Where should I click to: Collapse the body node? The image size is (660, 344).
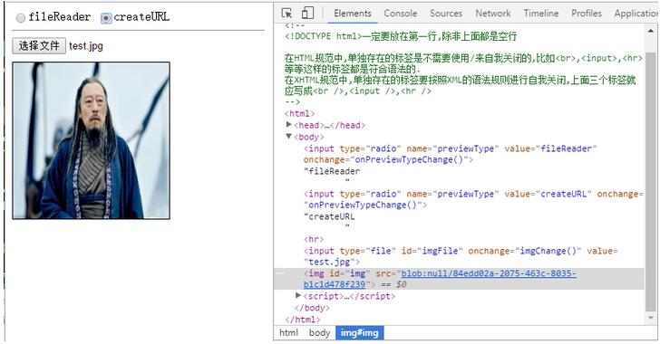click(288, 137)
